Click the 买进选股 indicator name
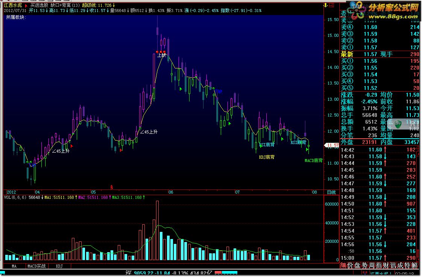The image size is (422, 277). coord(39,5)
